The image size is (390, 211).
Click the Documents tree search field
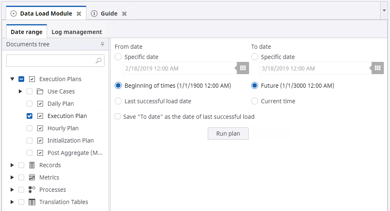point(51,61)
